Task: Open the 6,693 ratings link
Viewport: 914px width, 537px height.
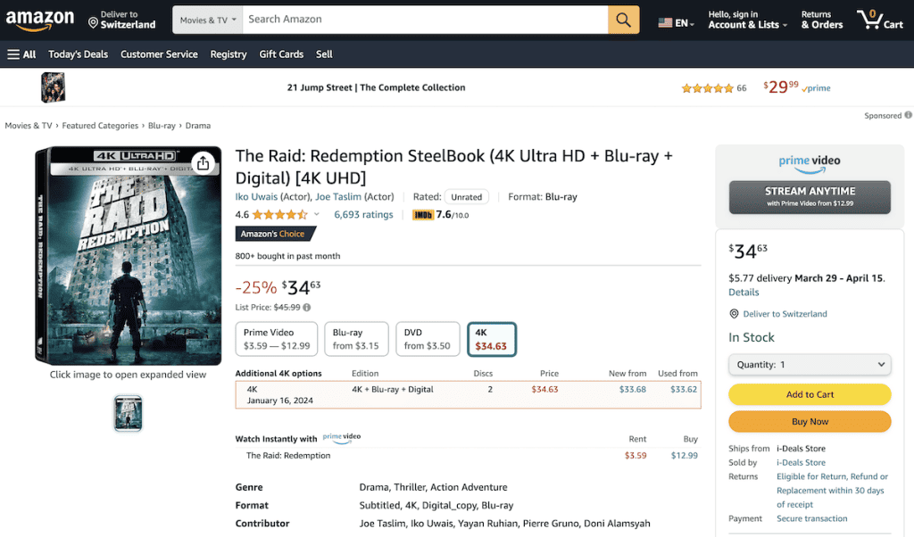Action: pyautogui.click(x=363, y=214)
